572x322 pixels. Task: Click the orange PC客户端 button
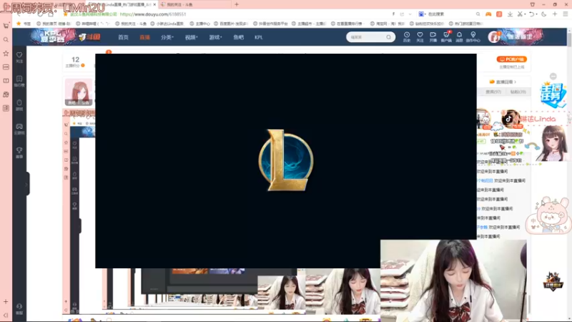point(511,59)
